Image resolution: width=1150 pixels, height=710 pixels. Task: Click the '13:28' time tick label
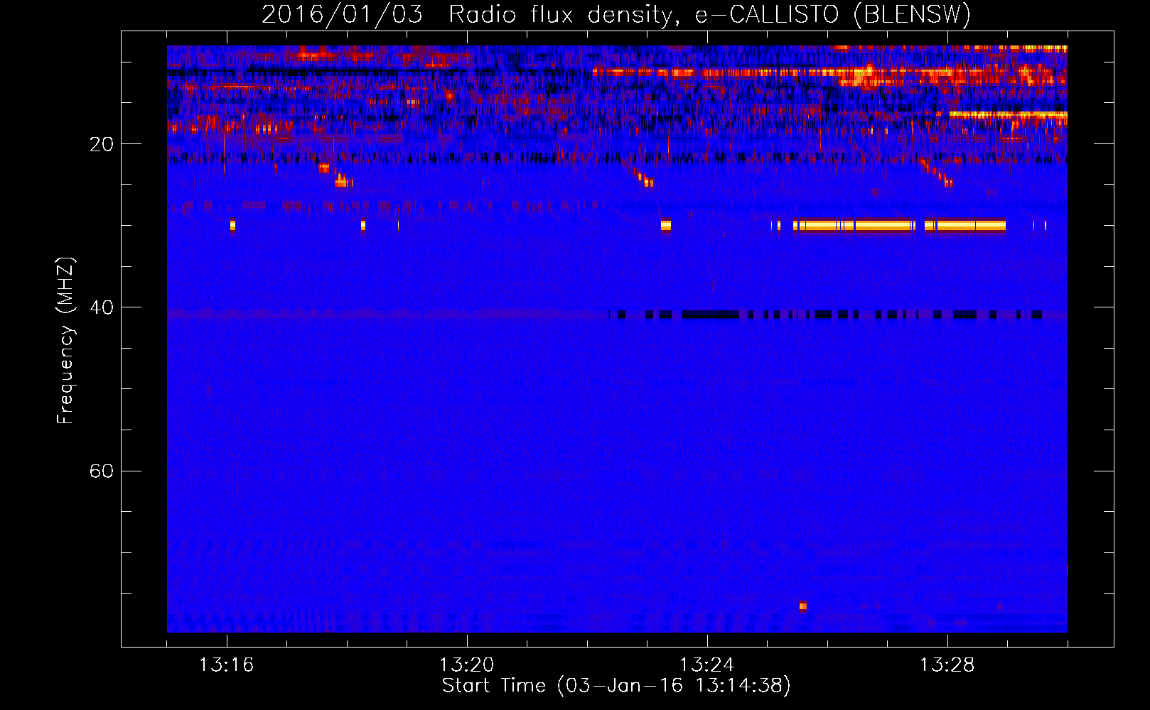pyautogui.click(x=947, y=665)
